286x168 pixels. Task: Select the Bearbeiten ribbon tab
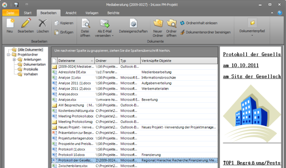(x=48, y=13)
